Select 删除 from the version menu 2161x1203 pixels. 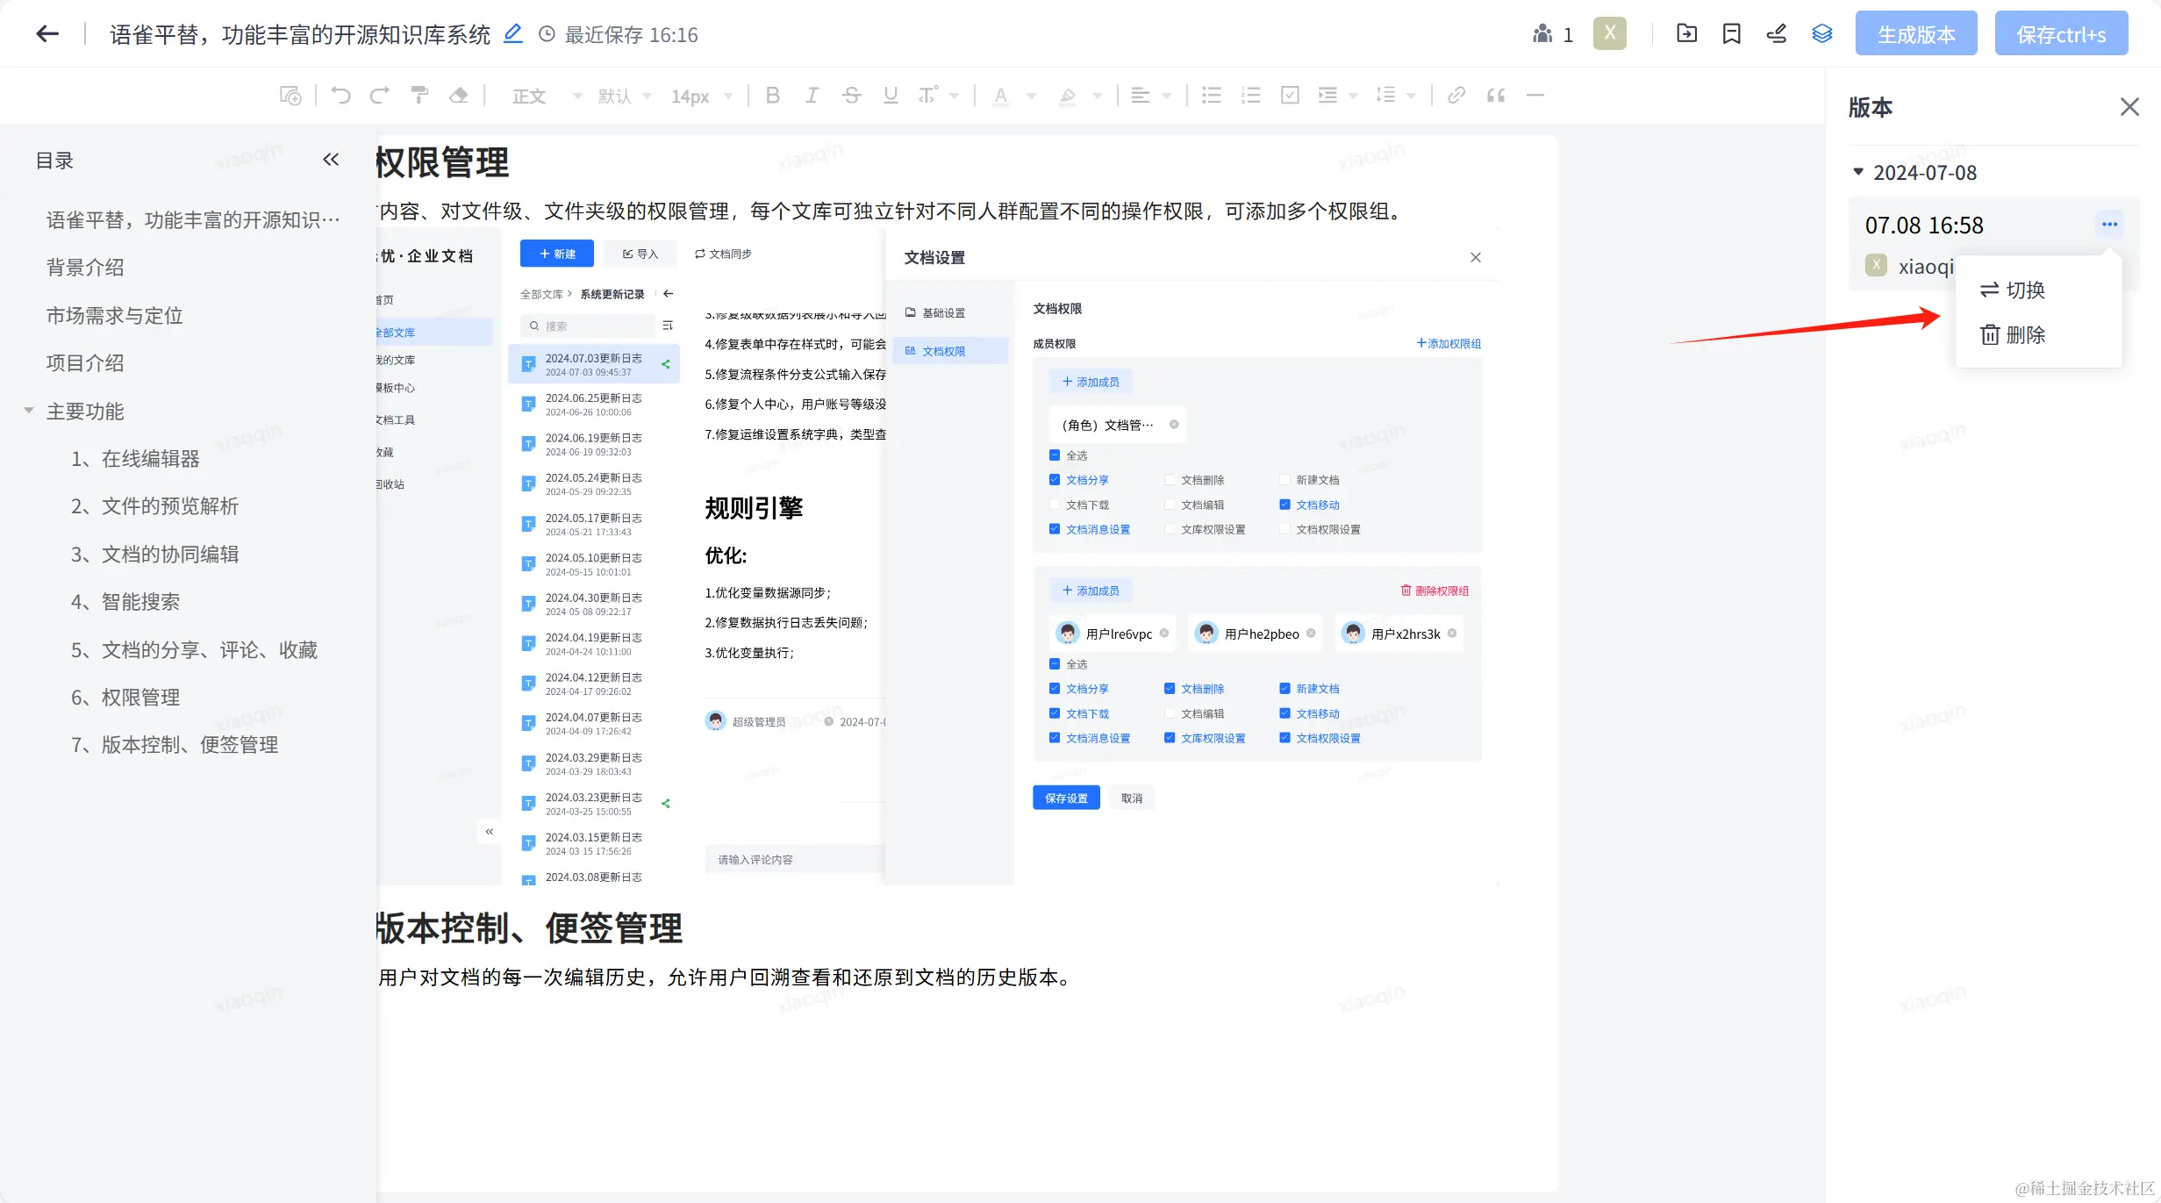[x=2013, y=334]
